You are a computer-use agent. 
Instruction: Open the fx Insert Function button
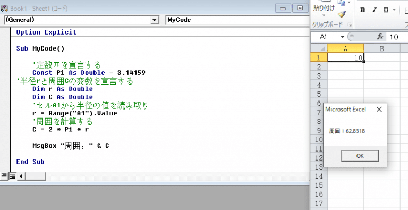click(380, 37)
